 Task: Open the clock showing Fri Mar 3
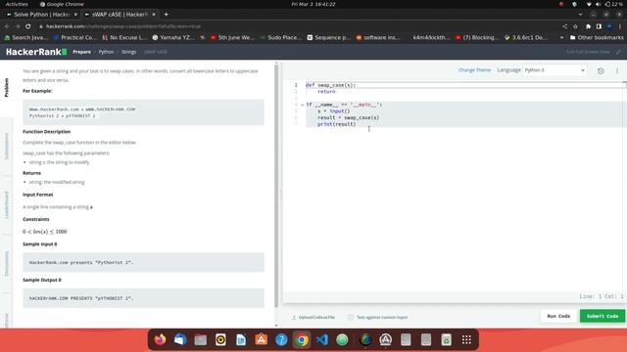(x=313, y=4)
